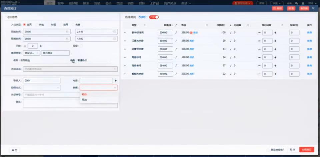Click the 排房 link in the 22-available row

click(x=309, y=74)
